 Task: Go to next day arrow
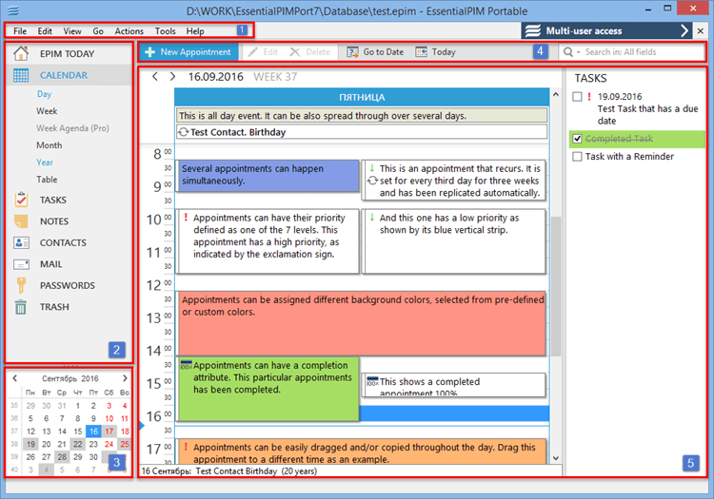coord(172,76)
